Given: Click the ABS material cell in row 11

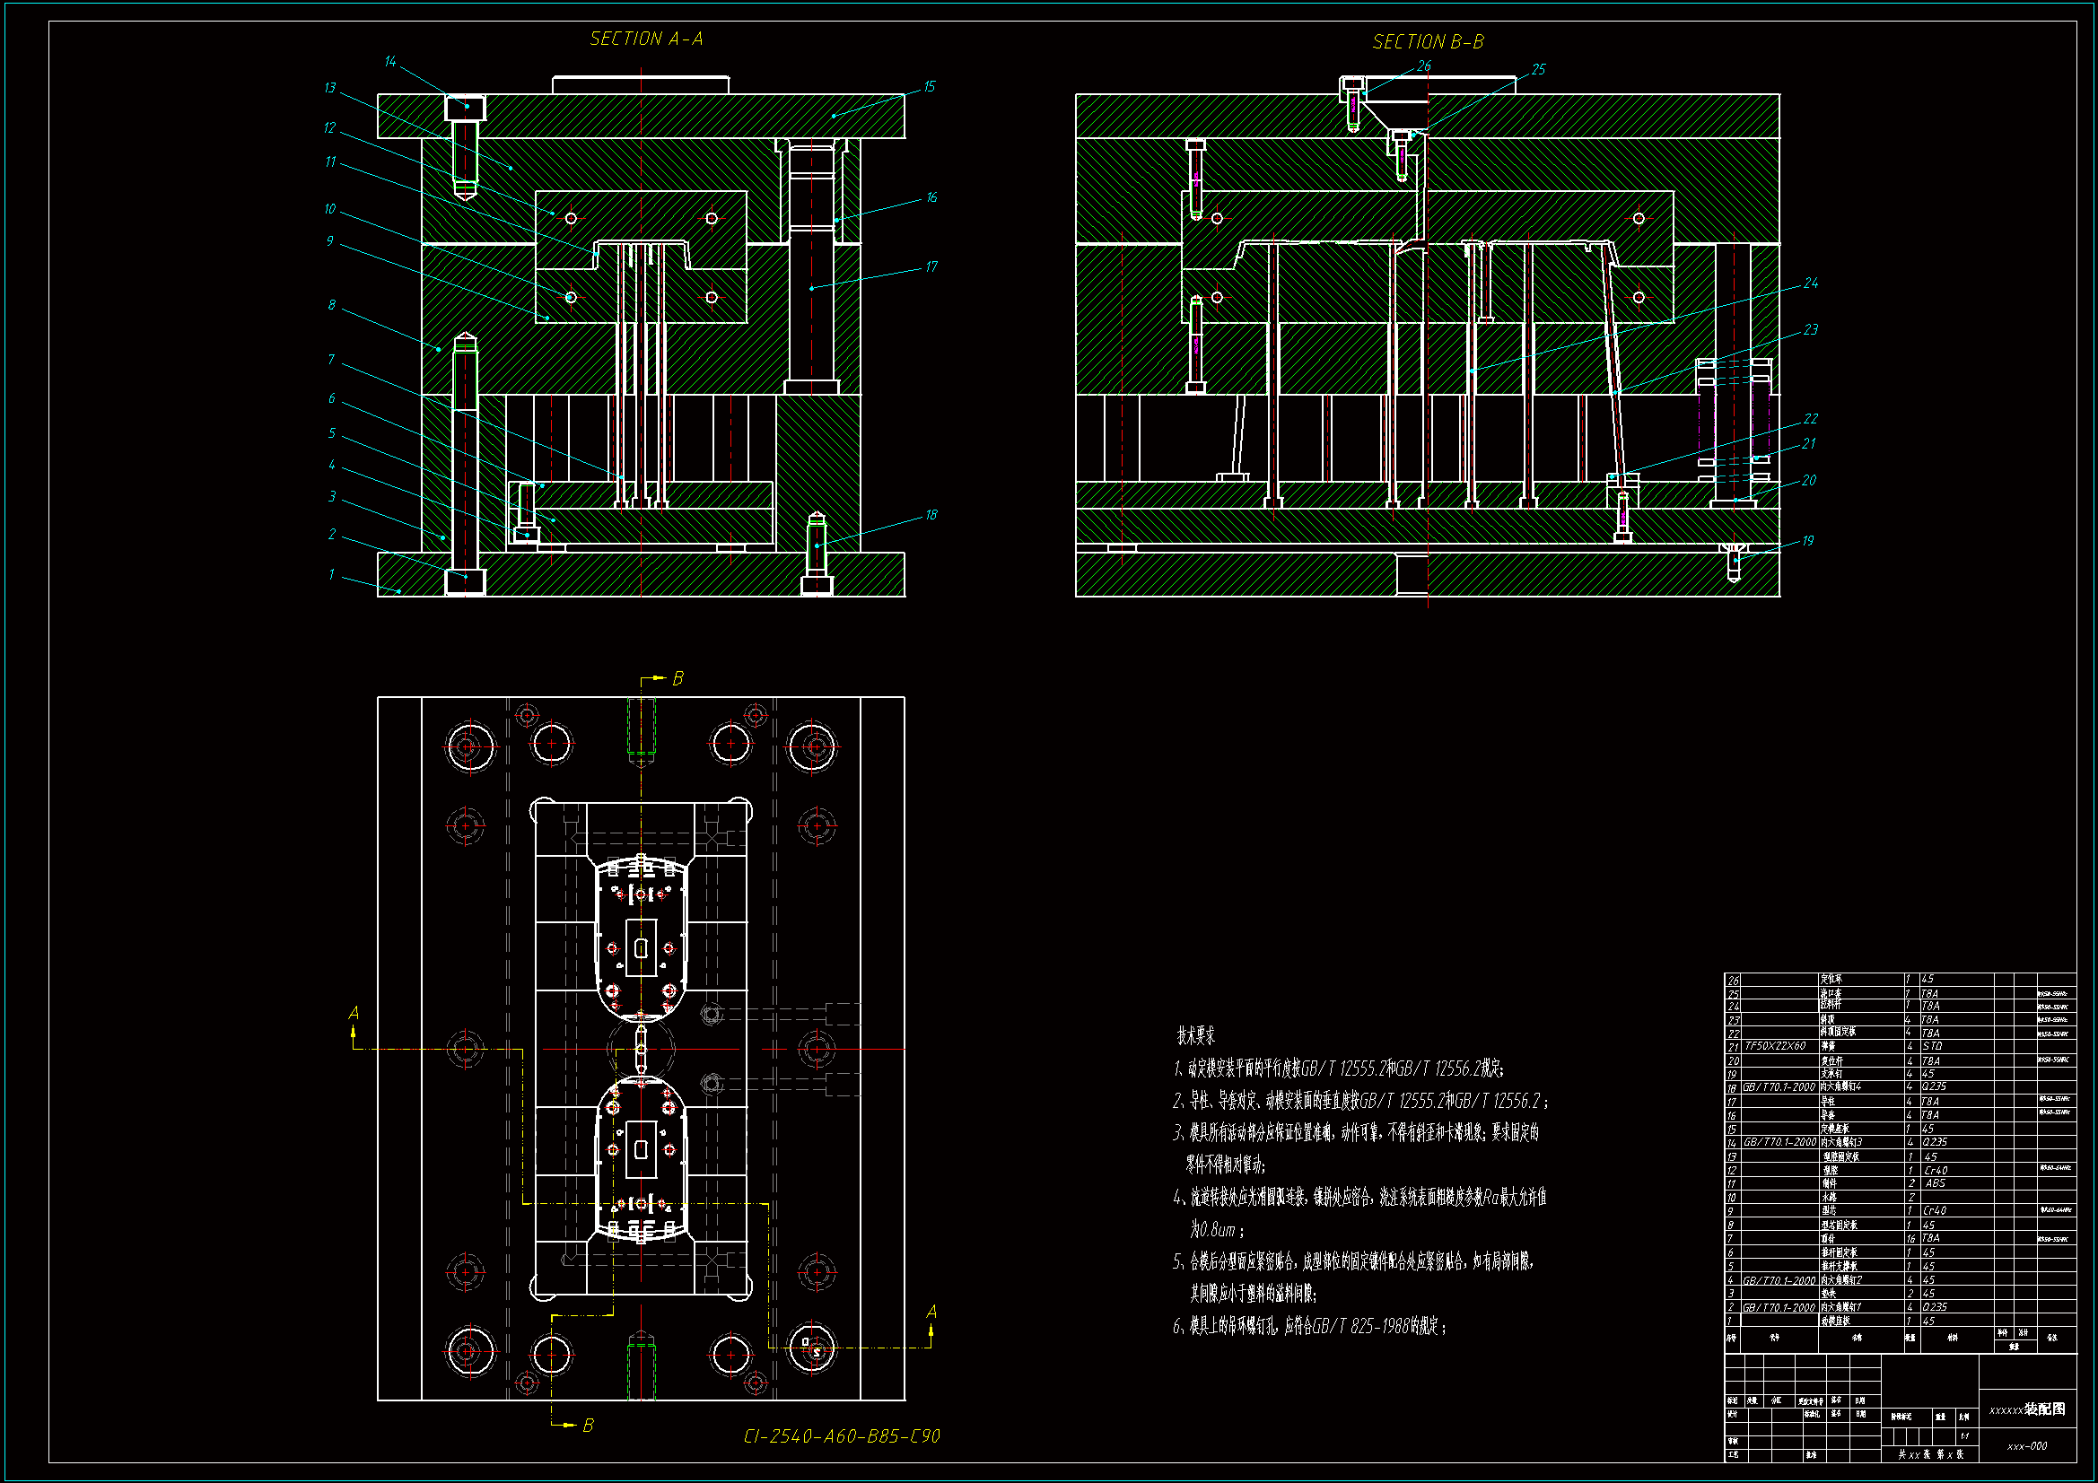Looking at the screenshot, I should click(1935, 1183).
